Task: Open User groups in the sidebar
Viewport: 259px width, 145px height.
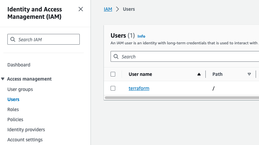Action: (x=20, y=89)
